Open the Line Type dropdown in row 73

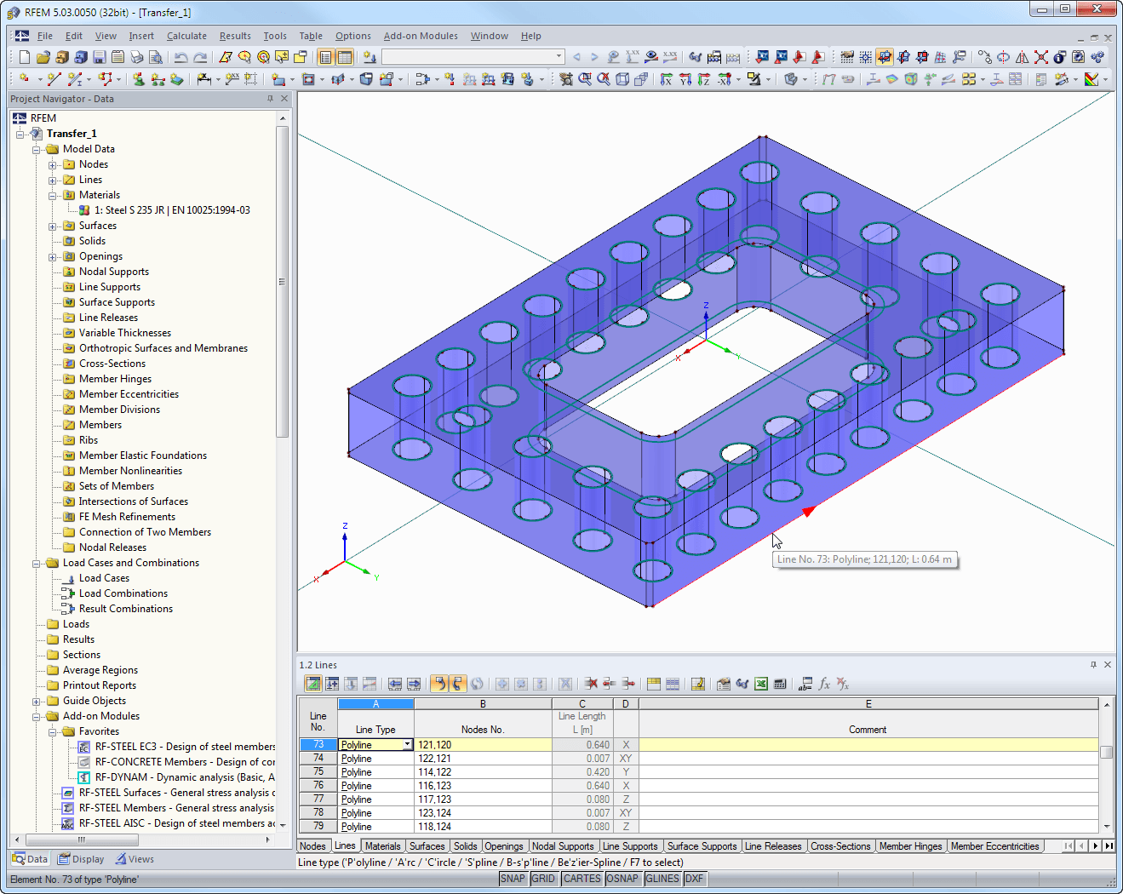pos(408,745)
